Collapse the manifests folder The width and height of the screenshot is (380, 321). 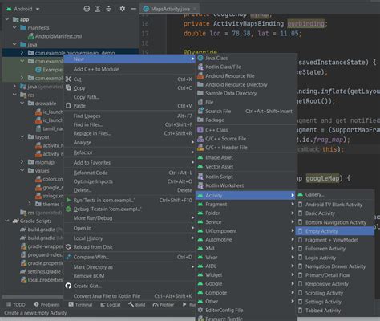pos(14,27)
